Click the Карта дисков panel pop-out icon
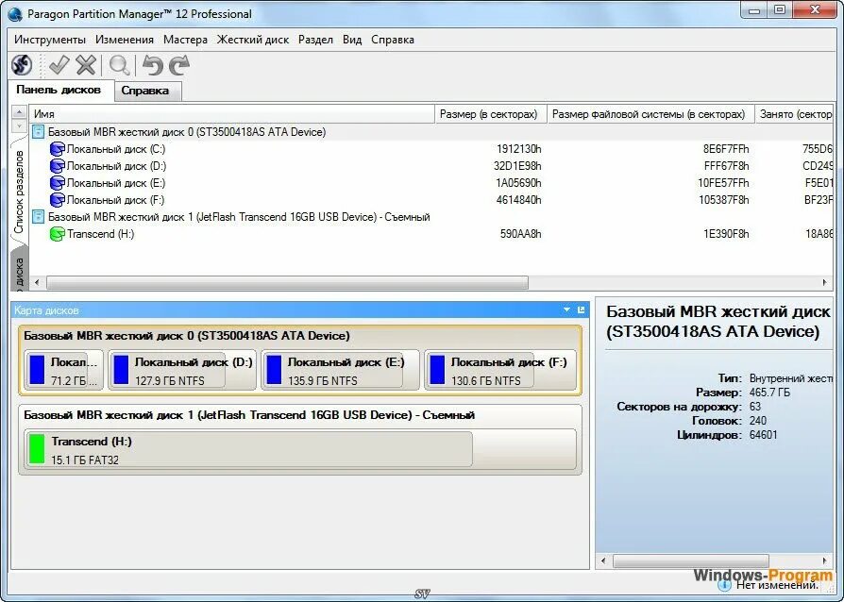This screenshot has height=602, width=844. click(581, 309)
